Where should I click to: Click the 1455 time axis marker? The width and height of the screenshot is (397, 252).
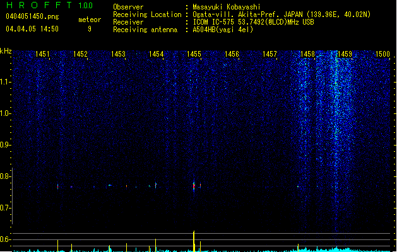click(194, 54)
